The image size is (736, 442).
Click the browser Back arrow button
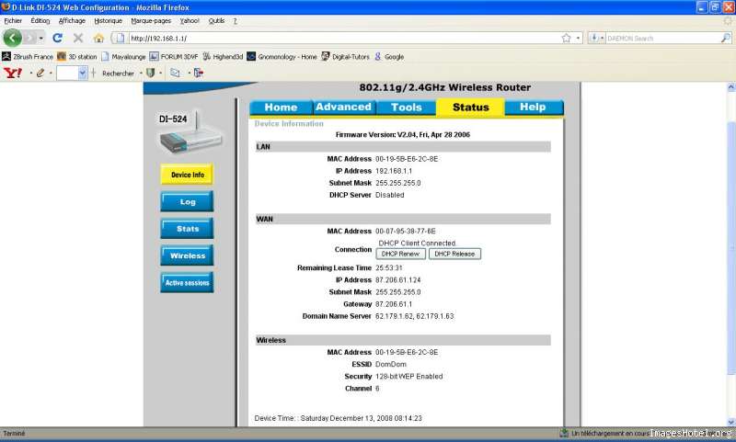12,38
